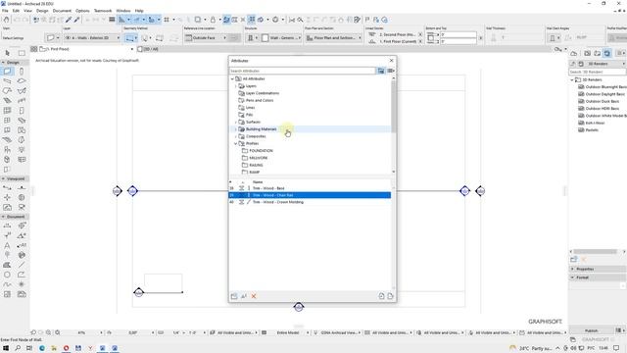Collapse the All Attributes tree root
The height and width of the screenshot is (353, 627).
(232, 78)
